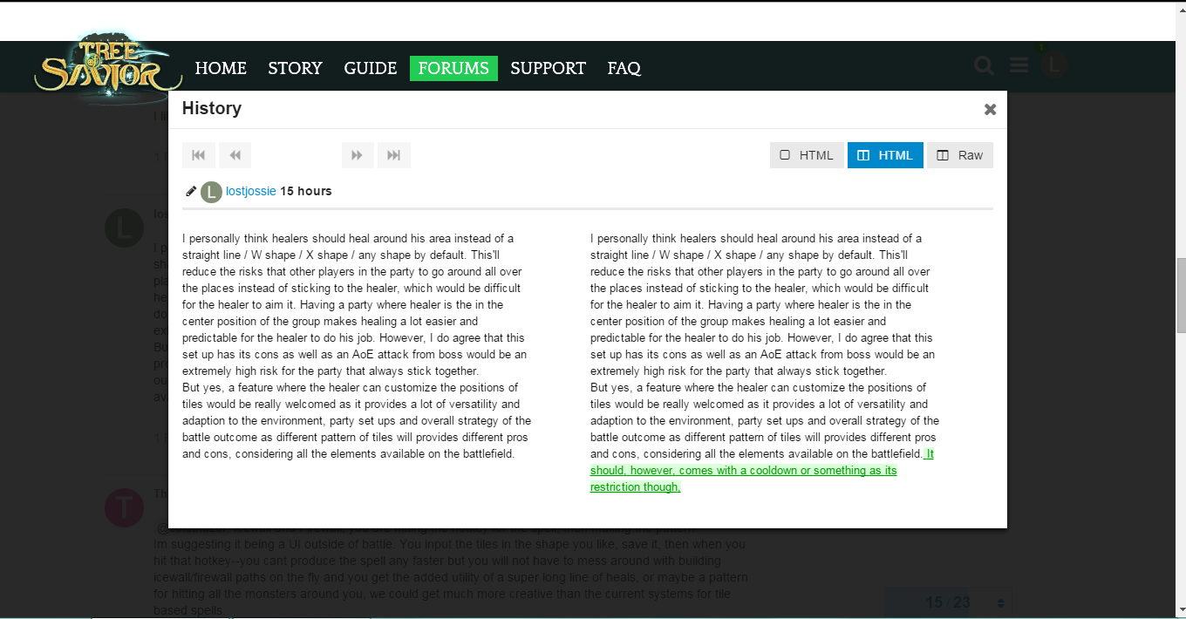Click lostjossie's avatar in History dialog
This screenshot has height=619, width=1186.
(211, 192)
